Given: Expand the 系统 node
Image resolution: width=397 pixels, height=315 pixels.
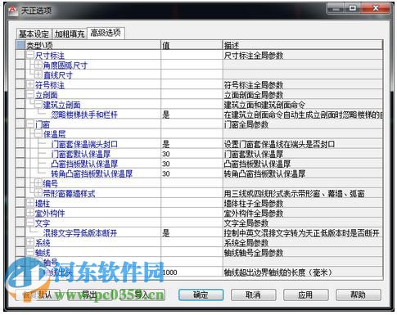Looking at the screenshot, I should tap(30, 242).
